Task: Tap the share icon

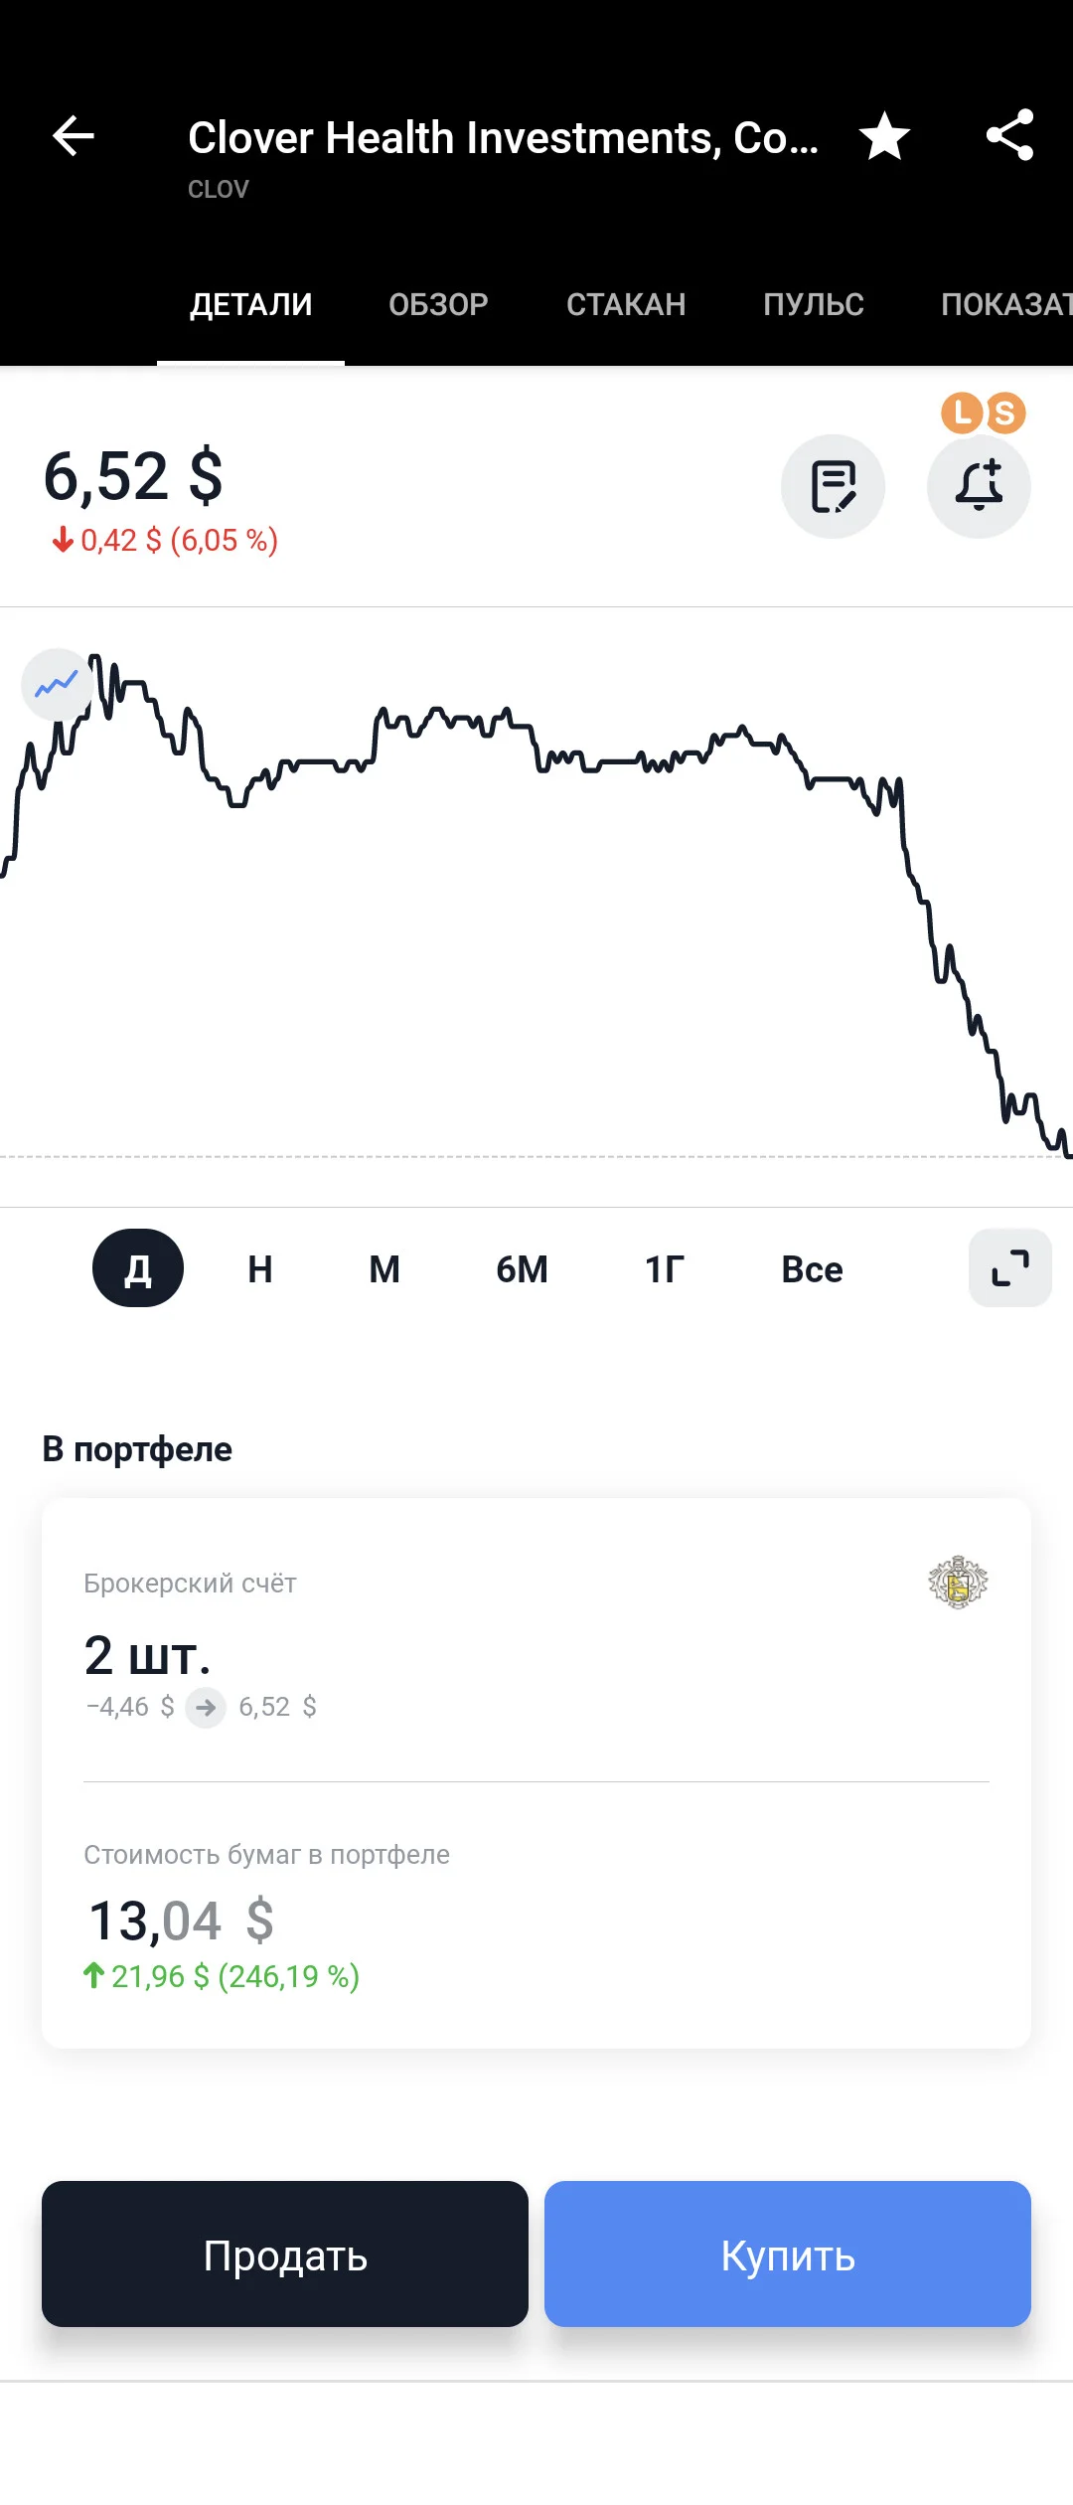Action: tap(1009, 135)
